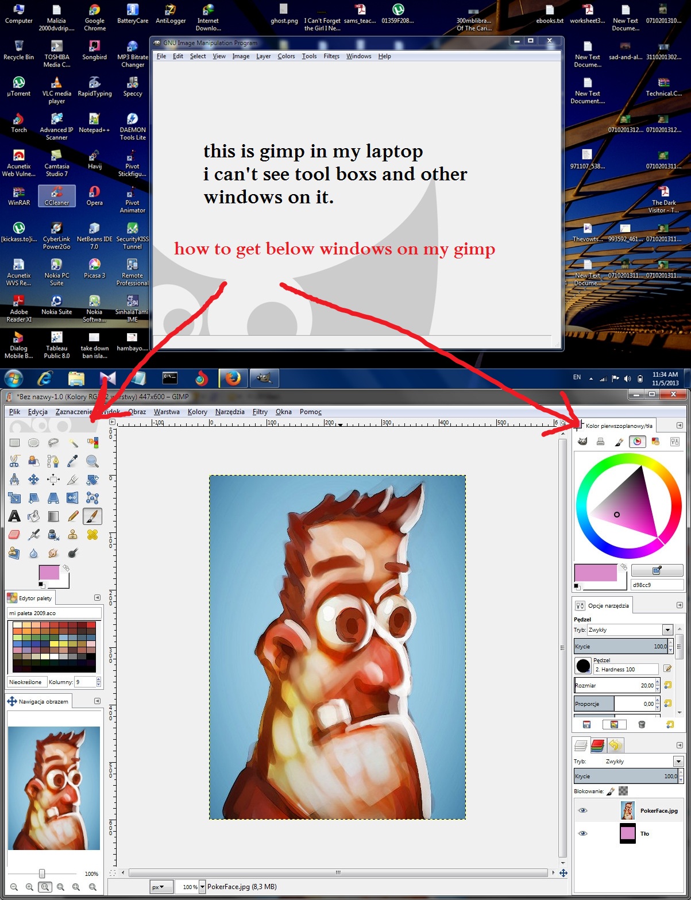Screen dimensions: 691x900
Task: Select the Smudge tool
Action: click(x=53, y=553)
